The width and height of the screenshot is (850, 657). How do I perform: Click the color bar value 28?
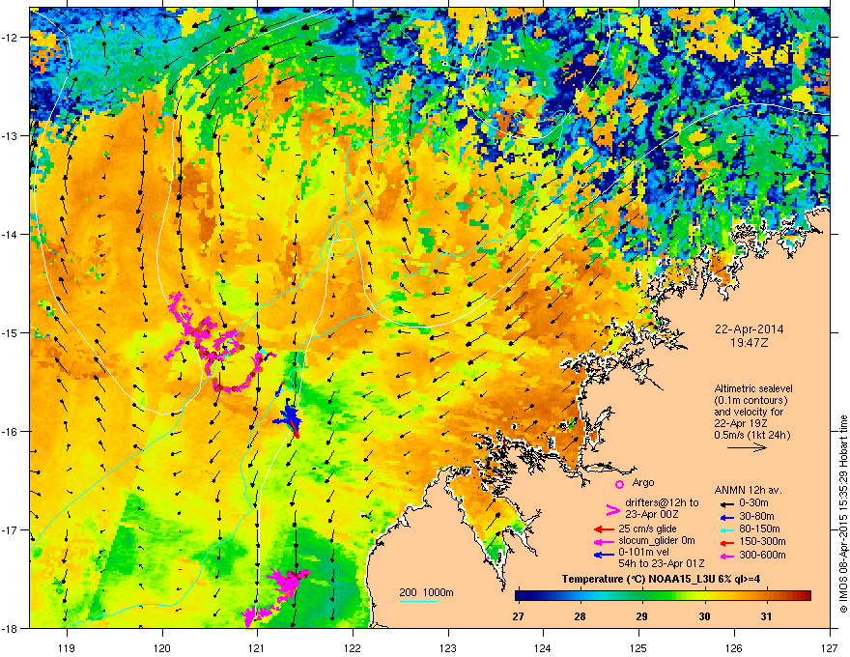click(581, 616)
